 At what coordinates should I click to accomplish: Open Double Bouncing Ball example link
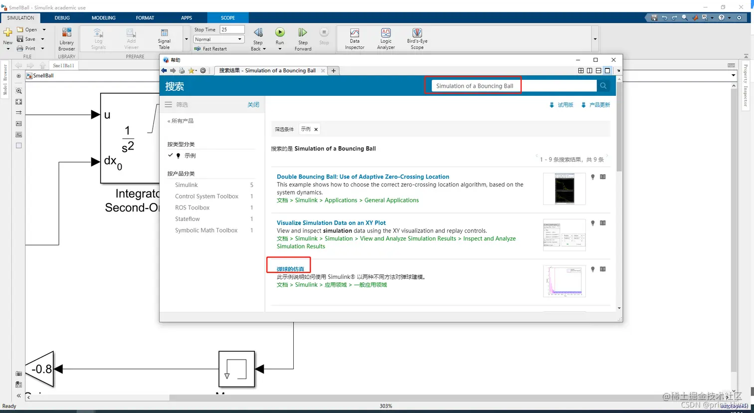click(x=363, y=177)
